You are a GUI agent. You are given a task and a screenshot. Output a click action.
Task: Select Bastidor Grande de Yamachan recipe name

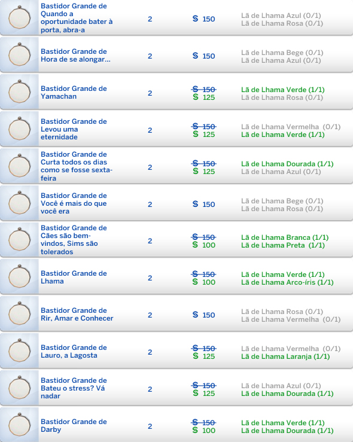74,93
